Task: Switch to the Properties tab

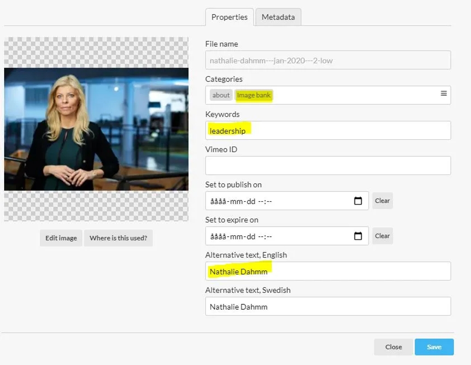Action: (230, 17)
